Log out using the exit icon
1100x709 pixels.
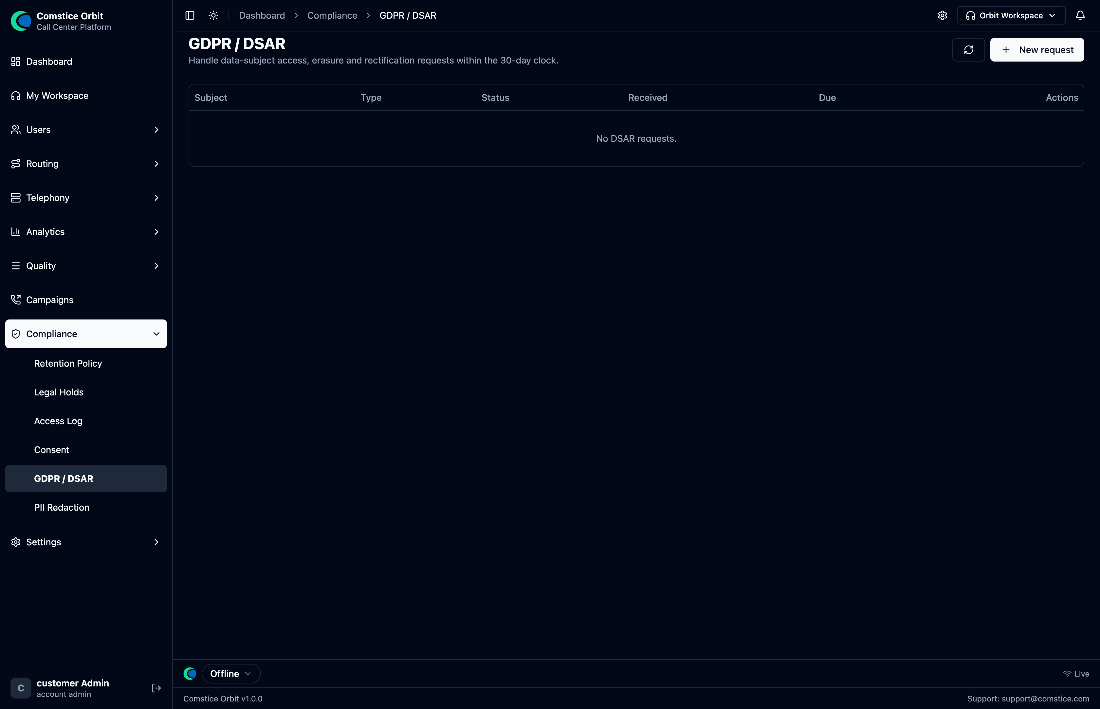[156, 688]
